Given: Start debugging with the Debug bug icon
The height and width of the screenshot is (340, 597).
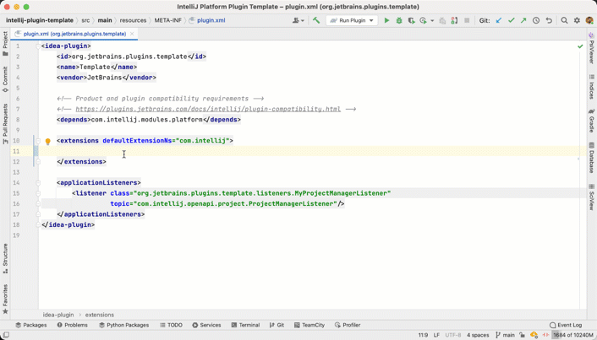Looking at the screenshot, I should click(x=399, y=20).
